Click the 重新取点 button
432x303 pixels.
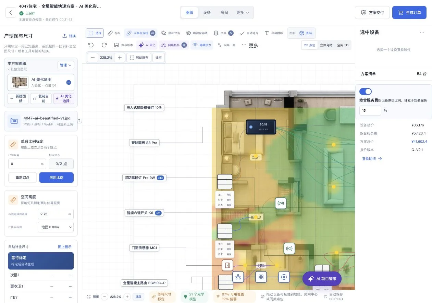point(22,178)
